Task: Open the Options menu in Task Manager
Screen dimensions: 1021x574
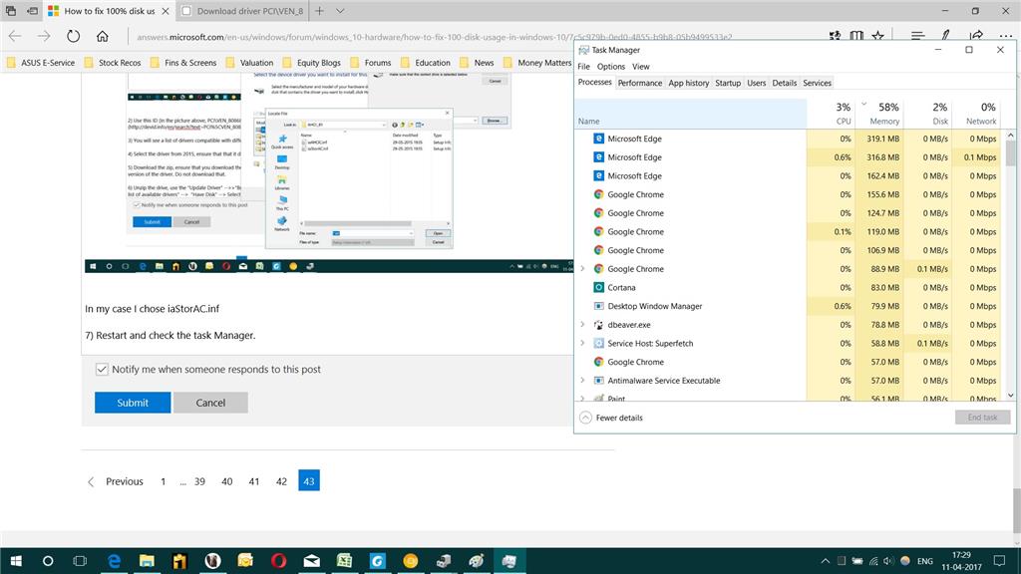Action: [x=611, y=67]
